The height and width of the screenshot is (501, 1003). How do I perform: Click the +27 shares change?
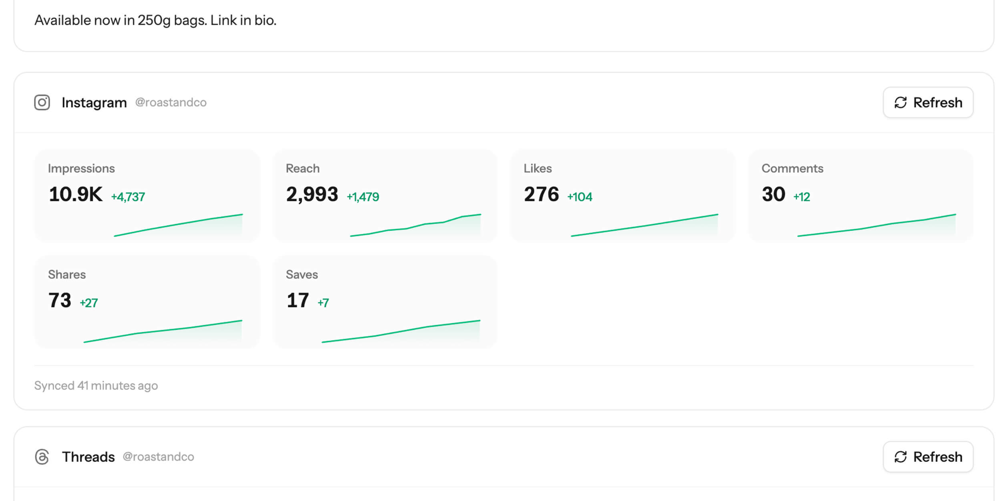coord(88,303)
